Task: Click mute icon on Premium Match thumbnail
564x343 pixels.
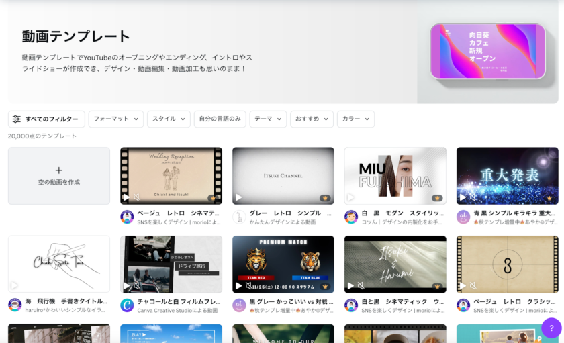Action: (248, 285)
